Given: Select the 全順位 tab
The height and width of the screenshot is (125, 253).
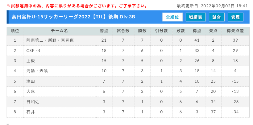Looking at the screenshot, I should pos(172,17).
